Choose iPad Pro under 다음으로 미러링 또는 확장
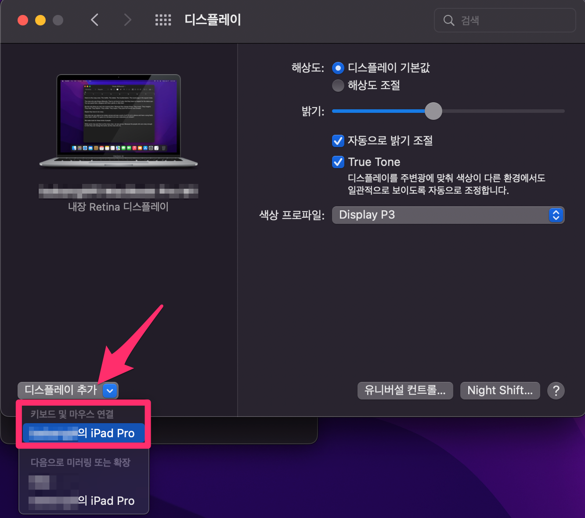The height and width of the screenshot is (518, 585). coord(83,501)
